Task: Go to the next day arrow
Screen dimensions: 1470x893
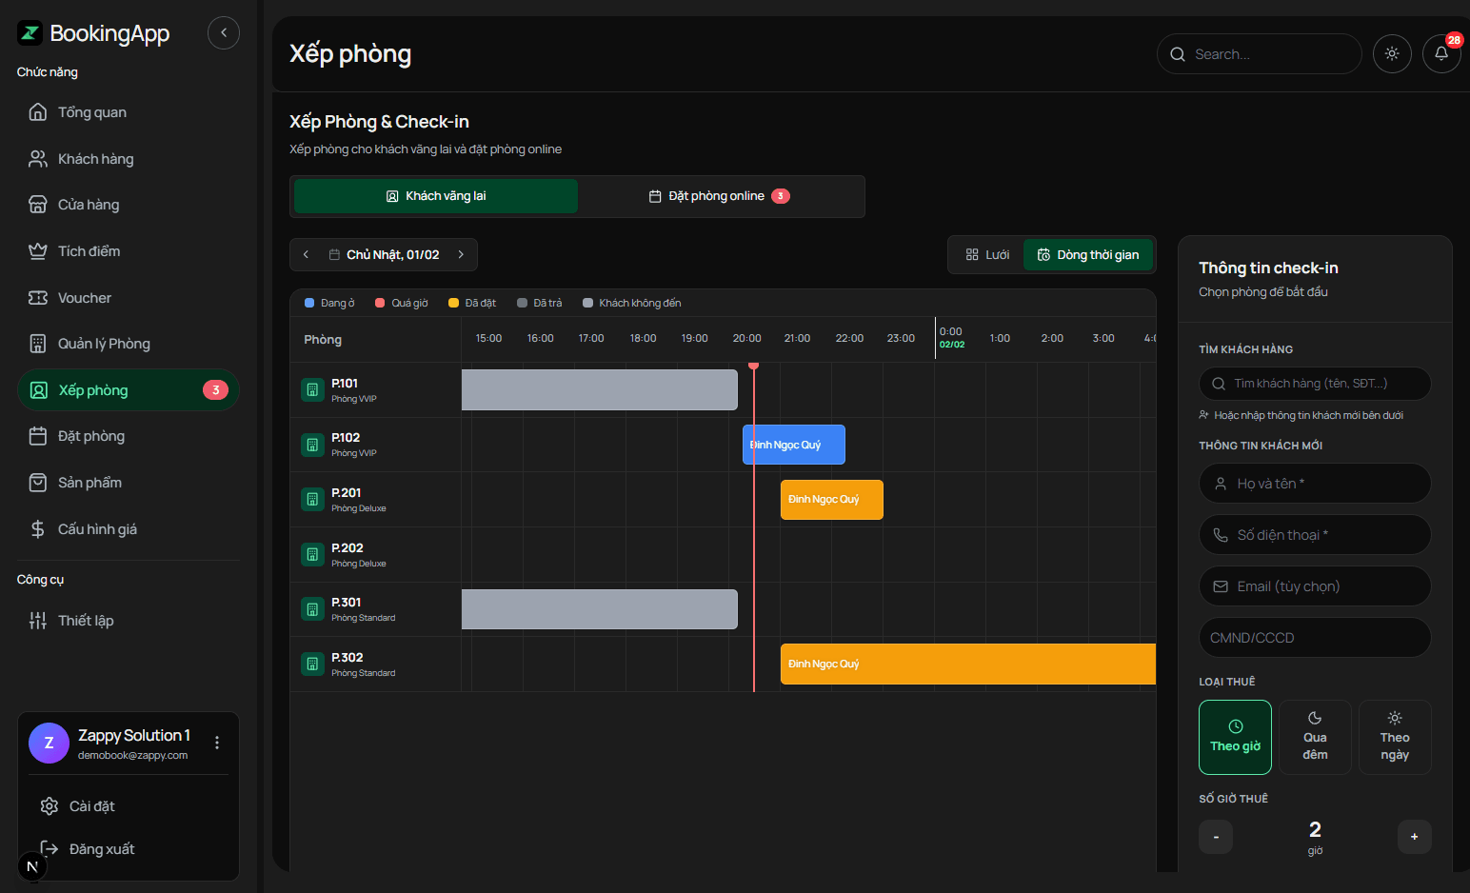Action: click(461, 254)
